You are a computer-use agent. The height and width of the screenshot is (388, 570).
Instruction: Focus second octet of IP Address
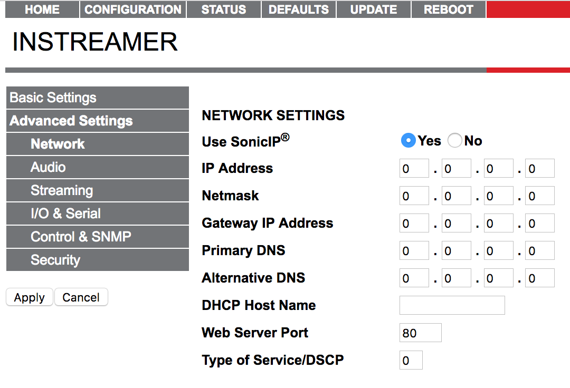(456, 168)
